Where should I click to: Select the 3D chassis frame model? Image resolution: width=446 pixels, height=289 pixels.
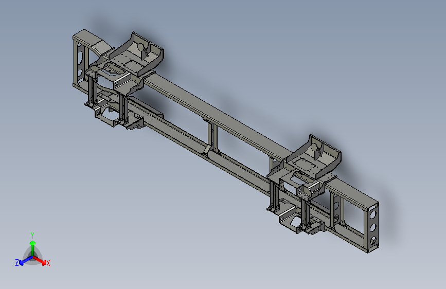coord(225,141)
